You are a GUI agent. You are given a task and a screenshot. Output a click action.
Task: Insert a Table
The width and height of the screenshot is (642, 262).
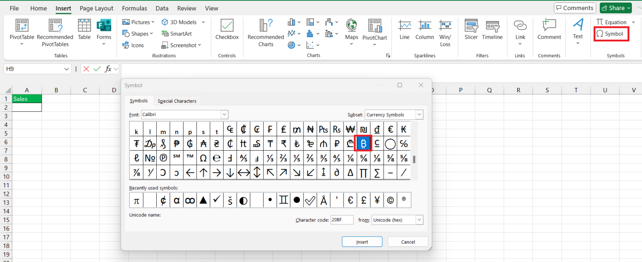[x=84, y=29]
